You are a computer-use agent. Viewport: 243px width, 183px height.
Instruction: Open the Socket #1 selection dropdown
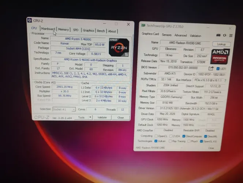coord(64,109)
